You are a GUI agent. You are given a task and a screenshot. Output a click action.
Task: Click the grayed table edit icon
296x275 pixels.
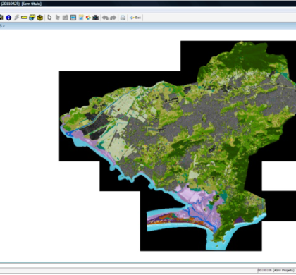[x=66, y=18]
